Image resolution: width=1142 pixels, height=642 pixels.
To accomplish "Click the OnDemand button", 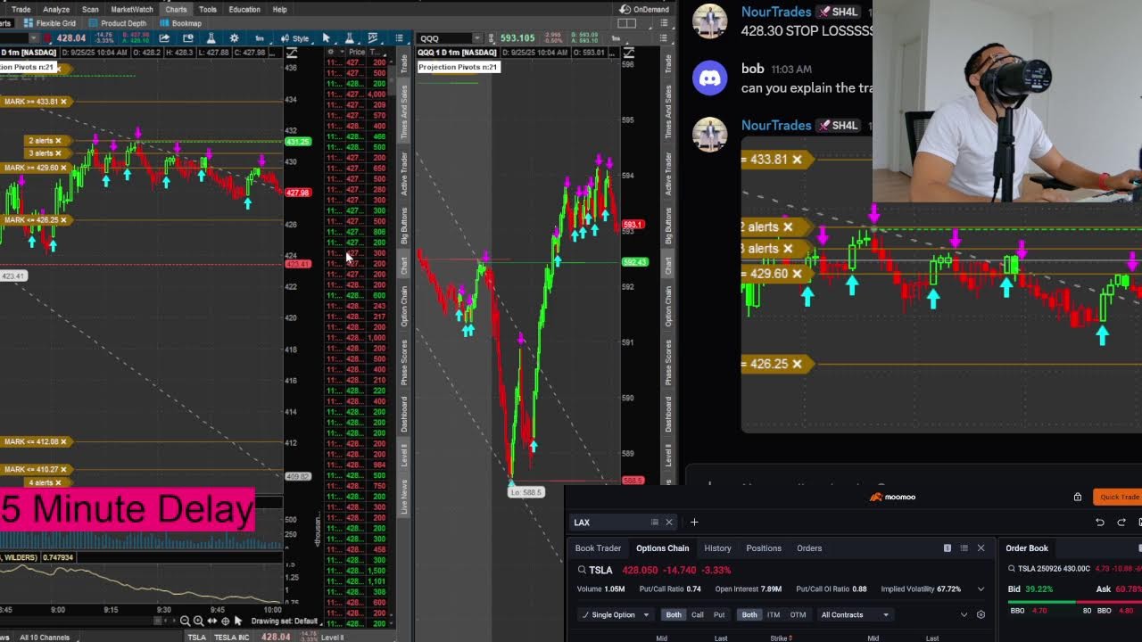I will click(644, 9).
